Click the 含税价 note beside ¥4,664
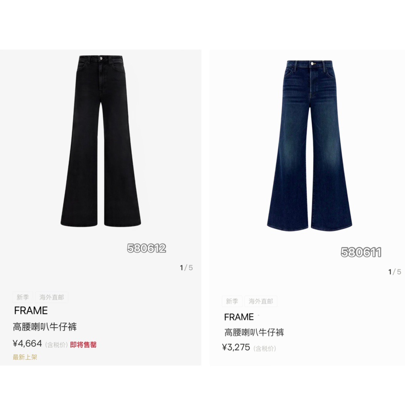405x405 pixels. [56, 344]
